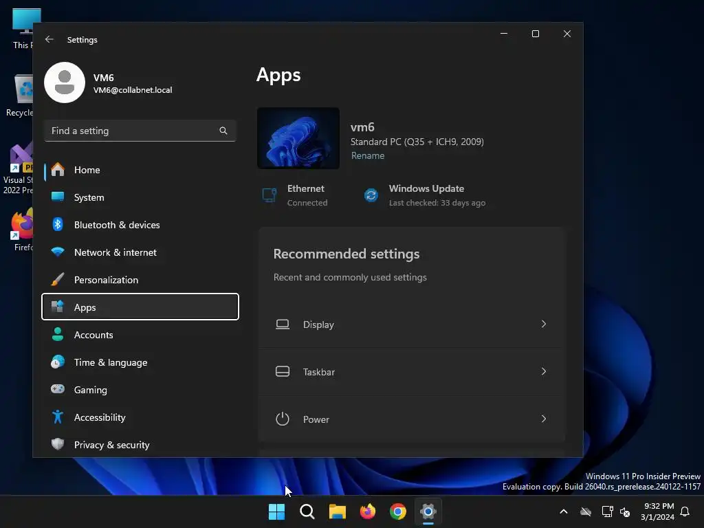Select Accounts category
The image size is (704, 528).
click(140, 335)
